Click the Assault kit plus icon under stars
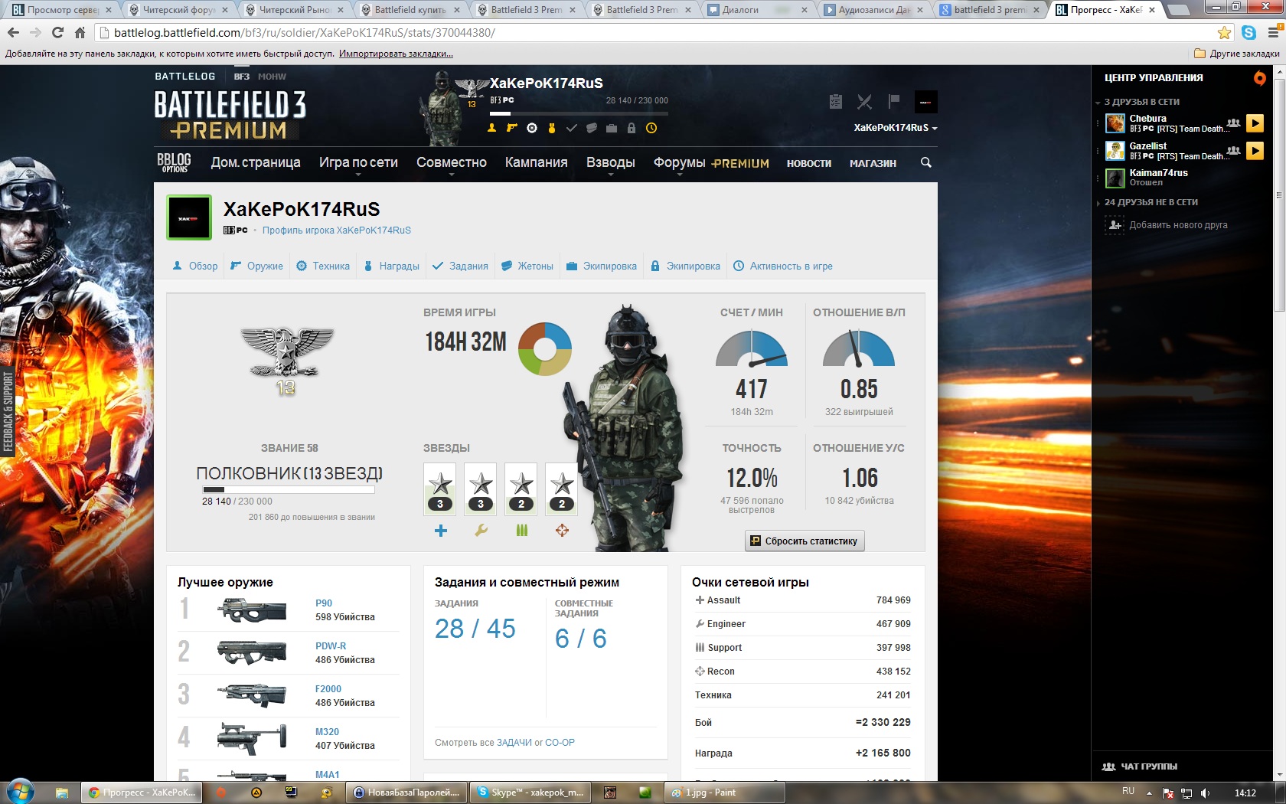The height and width of the screenshot is (804, 1286). [440, 530]
